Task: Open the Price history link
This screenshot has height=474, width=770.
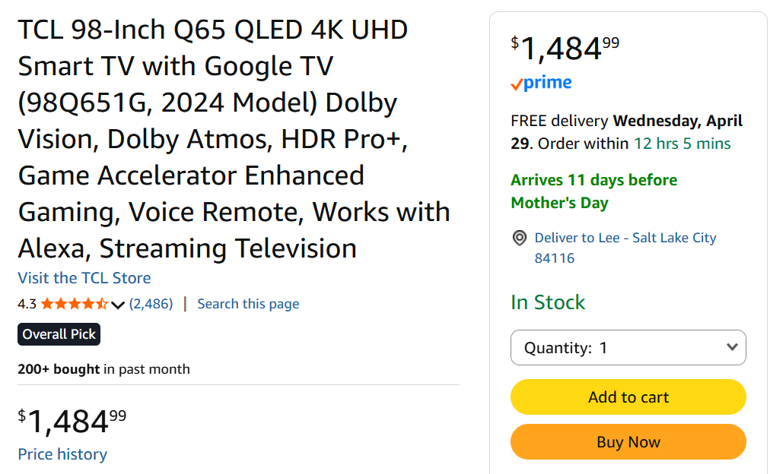Action: (x=62, y=454)
